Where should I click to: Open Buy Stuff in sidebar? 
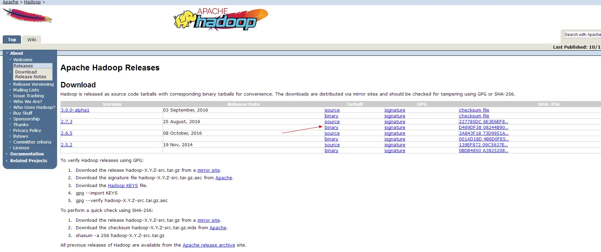(23, 113)
